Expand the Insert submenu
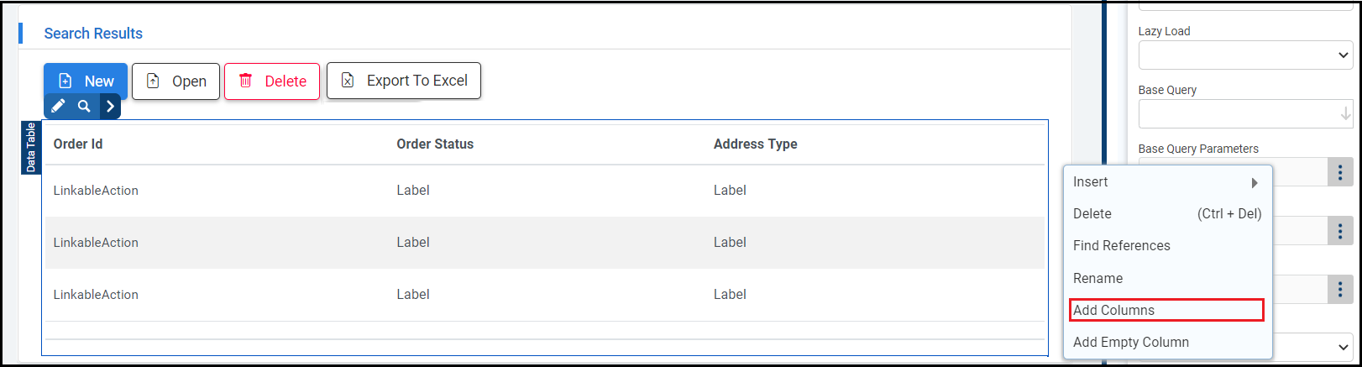Viewport: 1362px width, 367px height. (1166, 182)
